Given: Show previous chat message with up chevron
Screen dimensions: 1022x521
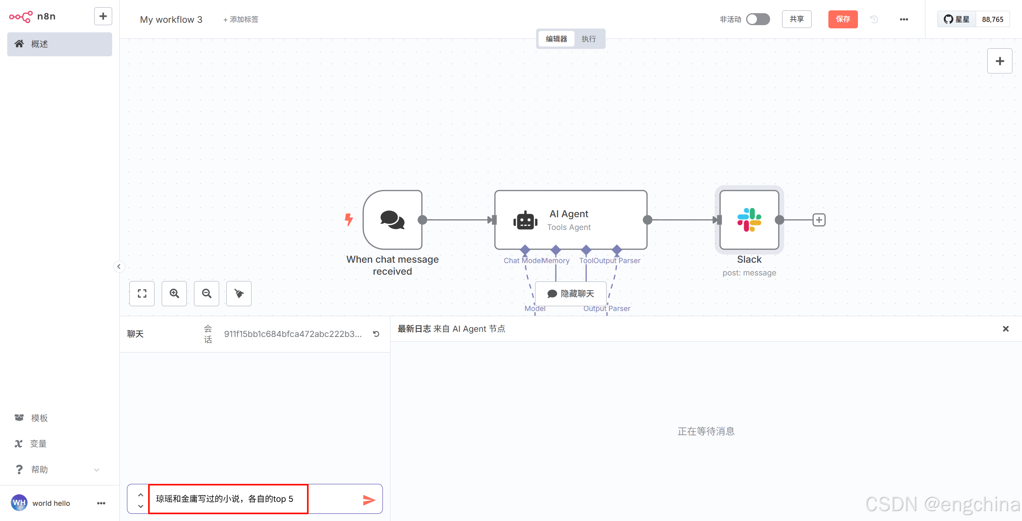Looking at the screenshot, I should tap(141, 495).
